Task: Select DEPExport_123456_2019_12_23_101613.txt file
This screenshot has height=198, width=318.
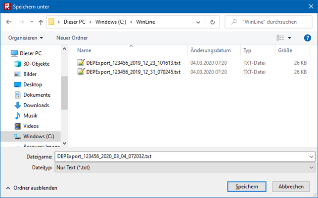Action: (x=133, y=62)
